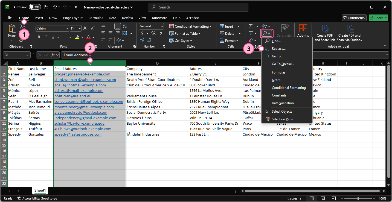Apply the Percent number style
This screenshot has height=202, width=392.
point(153,33)
